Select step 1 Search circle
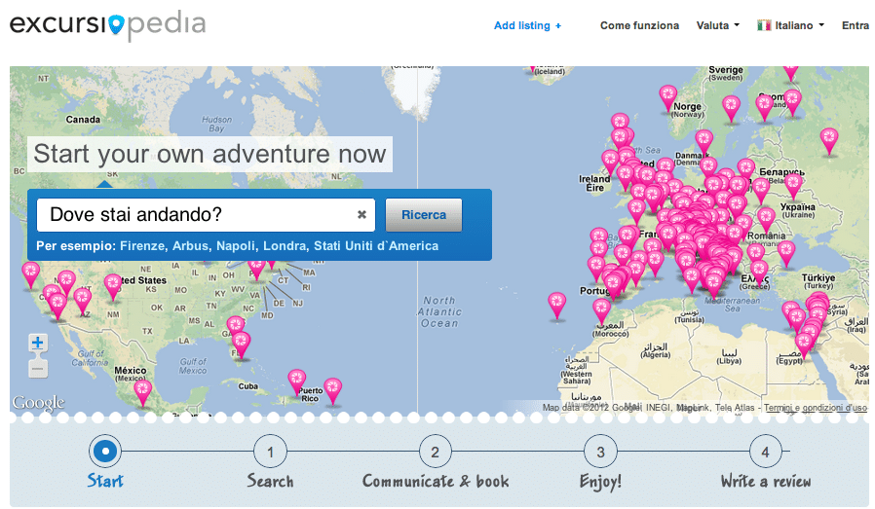The width and height of the screenshot is (875, 509). [x=270, y=452]
